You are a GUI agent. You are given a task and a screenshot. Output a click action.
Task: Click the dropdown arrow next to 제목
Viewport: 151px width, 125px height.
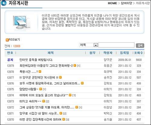96,45
